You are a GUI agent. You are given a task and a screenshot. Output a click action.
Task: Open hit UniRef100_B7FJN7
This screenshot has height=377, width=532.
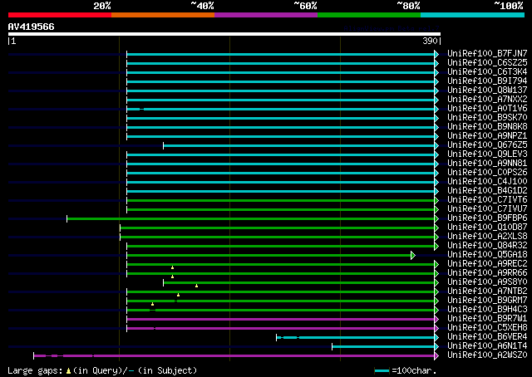[x=487, y=53]
